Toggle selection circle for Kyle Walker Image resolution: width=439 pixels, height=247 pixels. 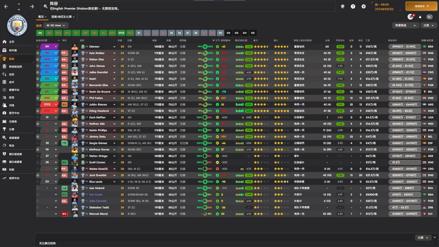tap(38, 53)
